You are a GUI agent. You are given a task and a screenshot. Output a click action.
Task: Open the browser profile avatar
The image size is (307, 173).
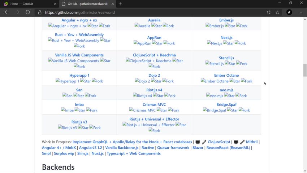[x=289, y=12]
